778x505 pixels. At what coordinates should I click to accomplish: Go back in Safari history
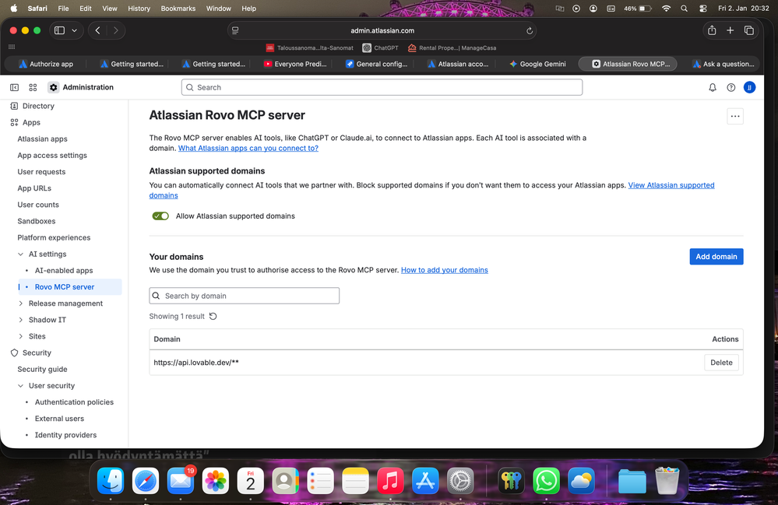click(98, 30)
